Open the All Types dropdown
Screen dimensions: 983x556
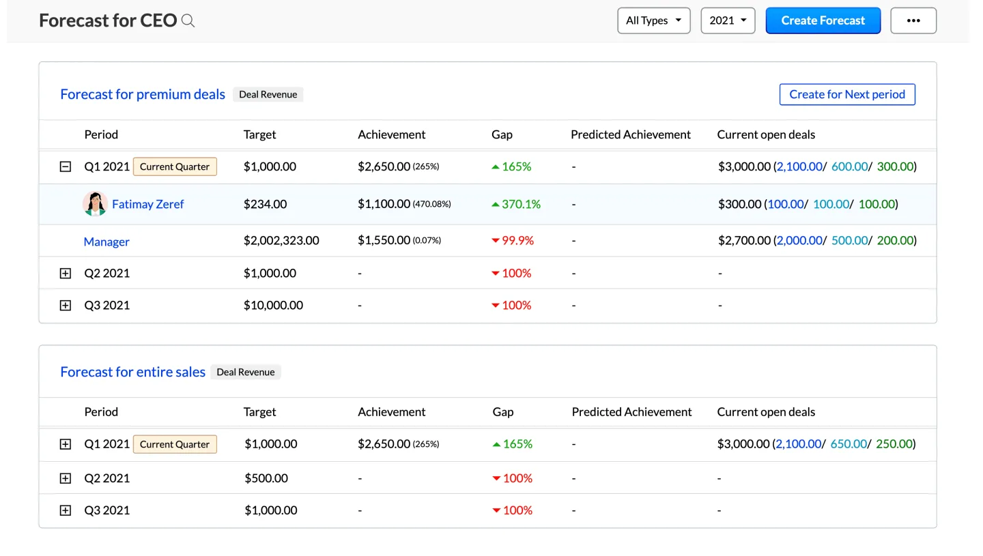click(x=653, y=20)
